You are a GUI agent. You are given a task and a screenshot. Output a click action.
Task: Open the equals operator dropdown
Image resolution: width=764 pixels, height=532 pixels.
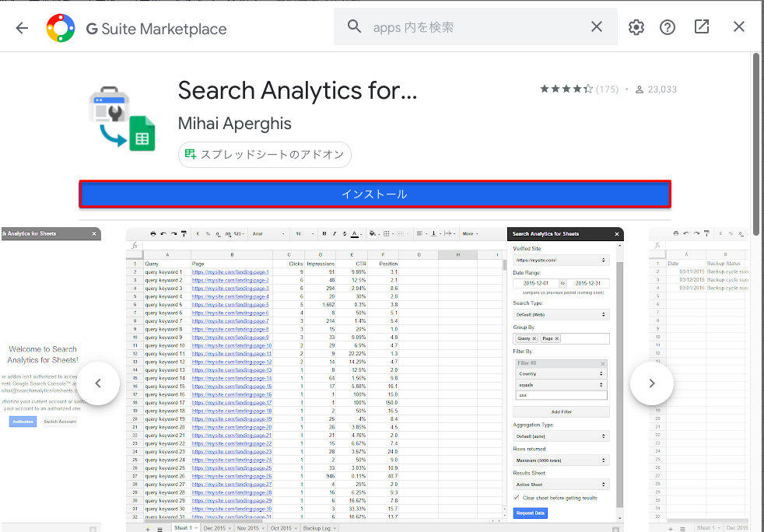coord(561,385)
